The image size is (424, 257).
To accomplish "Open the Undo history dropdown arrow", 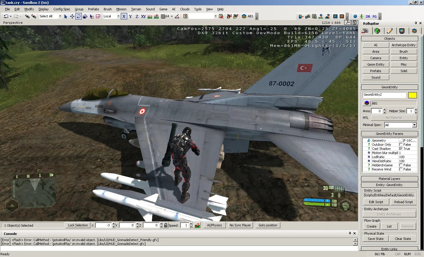I will click(x=11, y=16).
